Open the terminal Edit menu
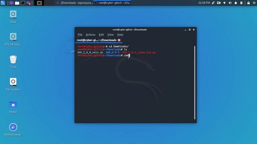The image size is (257, 144). point(101,35)
